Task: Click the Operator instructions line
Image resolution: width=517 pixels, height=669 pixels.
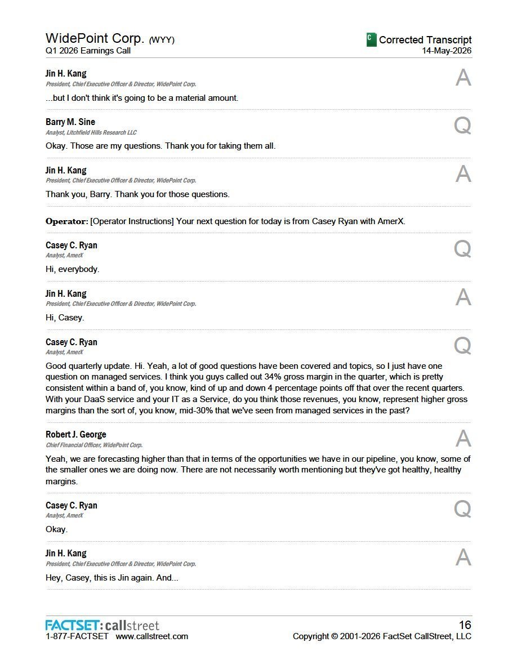Action: [x=225, y=221]
